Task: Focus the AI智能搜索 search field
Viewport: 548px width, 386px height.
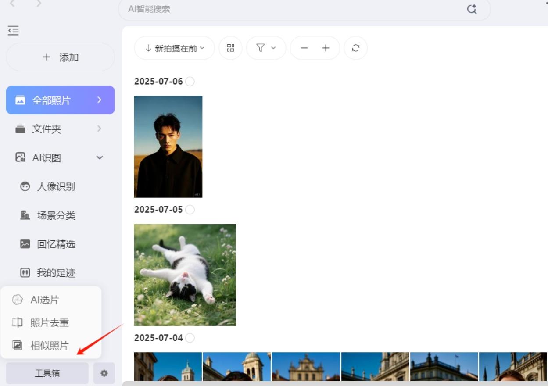Action: pyautogui.click(x=304, y=9)
